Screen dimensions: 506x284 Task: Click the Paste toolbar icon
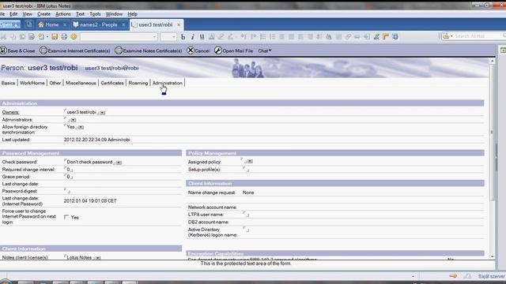(22, 37)
